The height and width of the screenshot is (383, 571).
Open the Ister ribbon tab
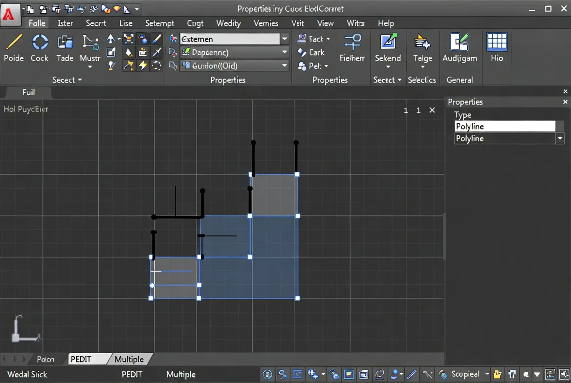(x=65, y=23)
